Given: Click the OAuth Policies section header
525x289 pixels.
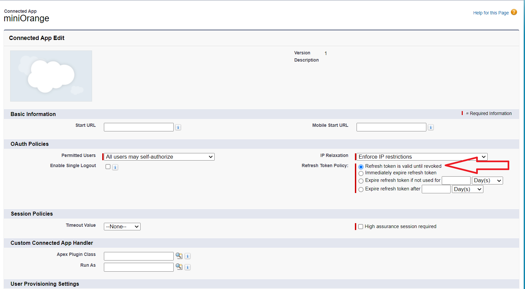Looking at the screenshot, I should [29, 144].
